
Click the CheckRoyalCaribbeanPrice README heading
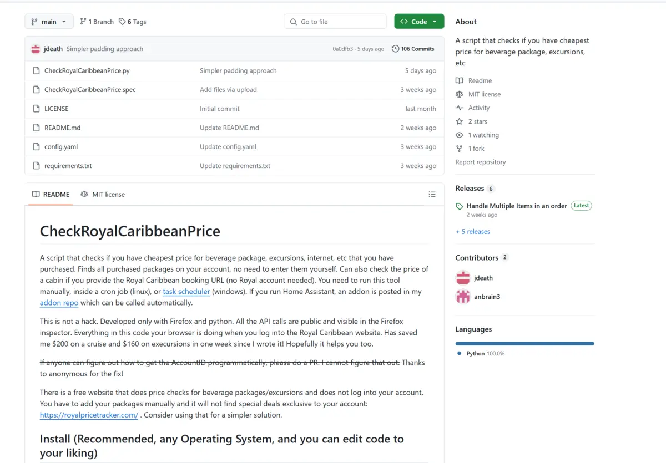coord(130,231)
